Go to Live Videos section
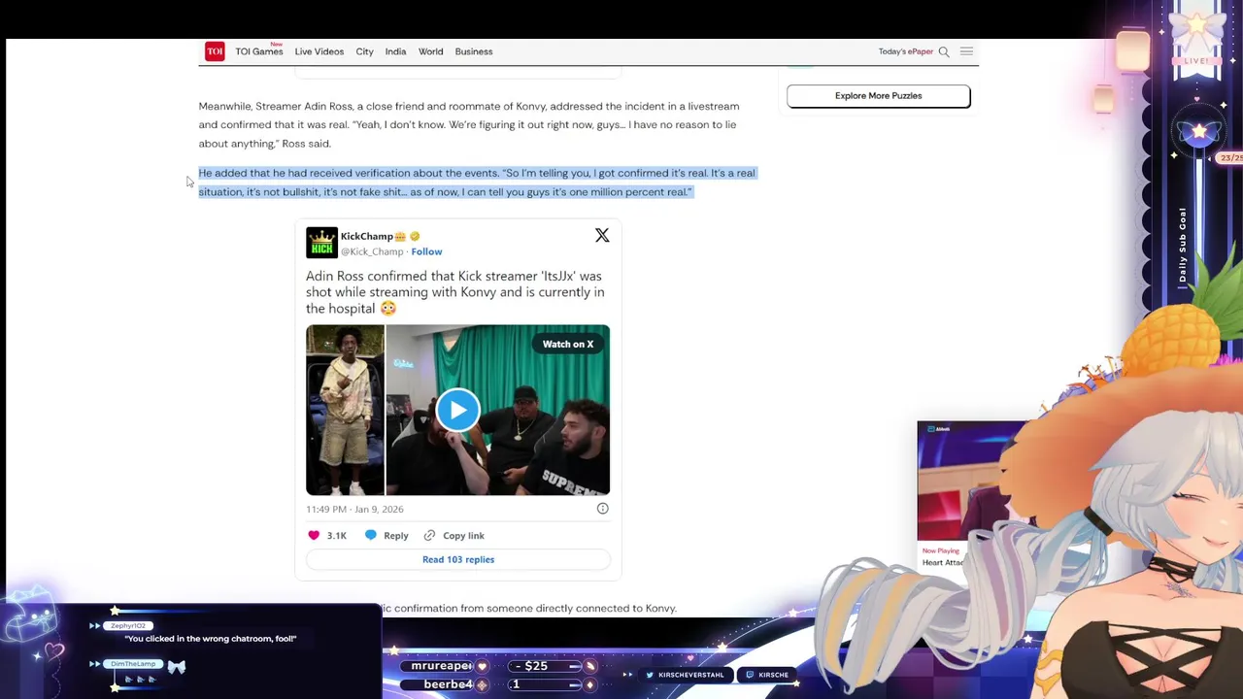 (x=319, y=51)
